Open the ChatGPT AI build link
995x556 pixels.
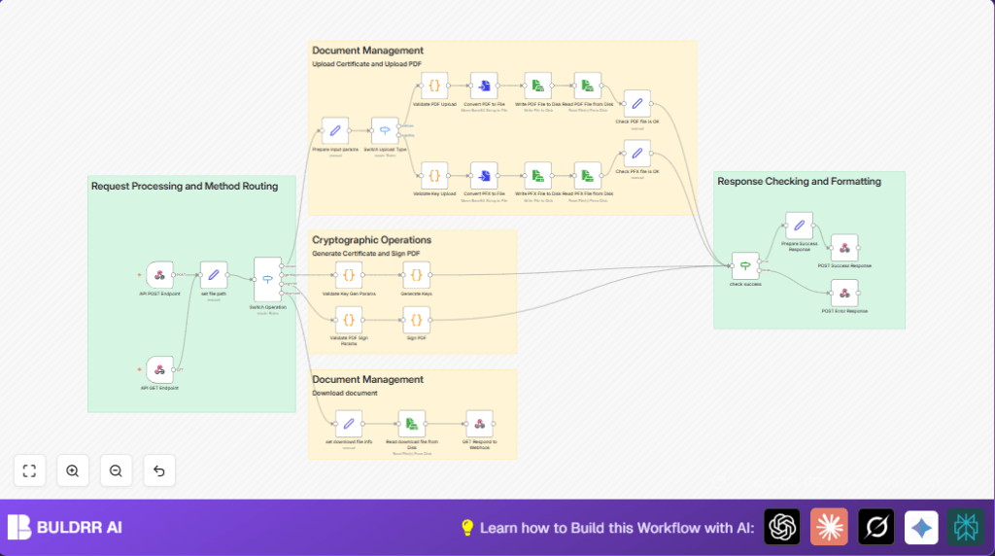coord(782,527)
